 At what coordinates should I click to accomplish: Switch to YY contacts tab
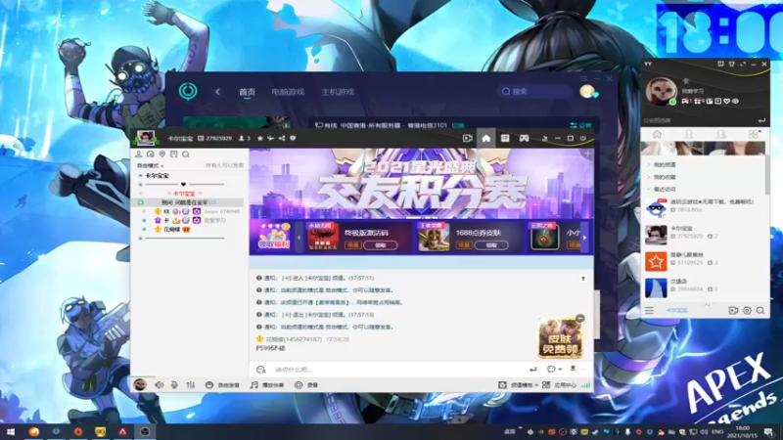pyautogui.click(x=689, y=134)
